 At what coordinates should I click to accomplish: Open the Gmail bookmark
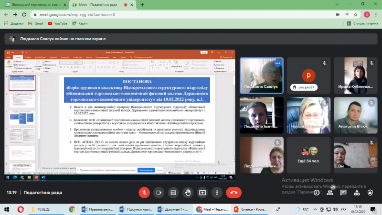35,23
